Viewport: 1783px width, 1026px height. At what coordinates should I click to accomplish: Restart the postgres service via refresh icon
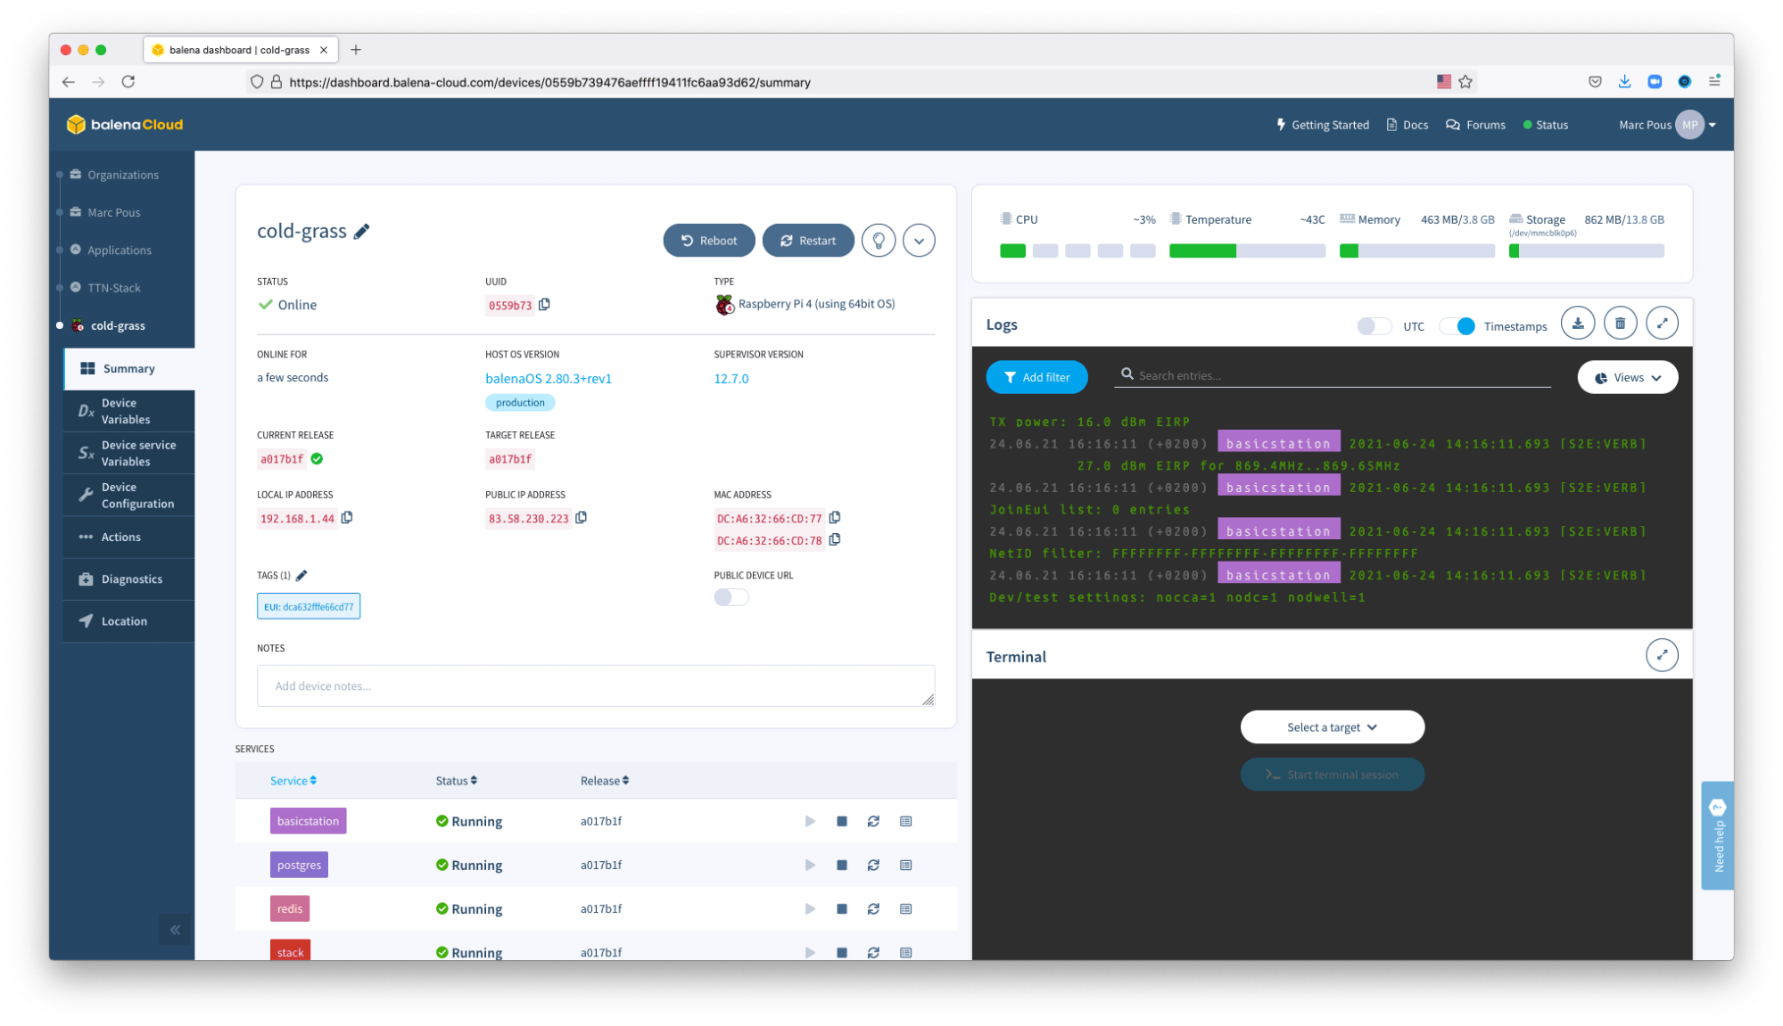873,865
